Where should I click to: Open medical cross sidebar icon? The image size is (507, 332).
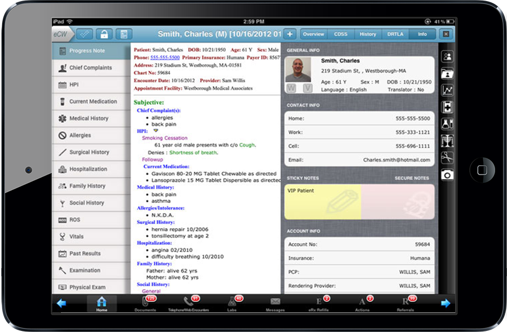[447, 108]
